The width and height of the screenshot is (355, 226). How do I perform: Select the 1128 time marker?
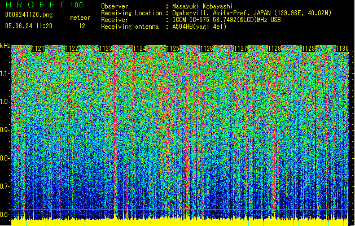point(274,49)
